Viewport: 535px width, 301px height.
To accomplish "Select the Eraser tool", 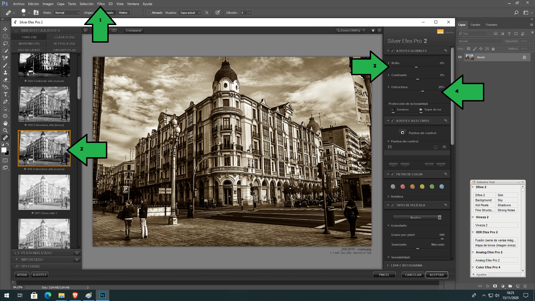I will point(5,80).
